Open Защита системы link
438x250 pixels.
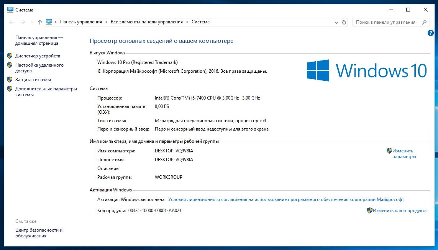click(x=33, y=80)
